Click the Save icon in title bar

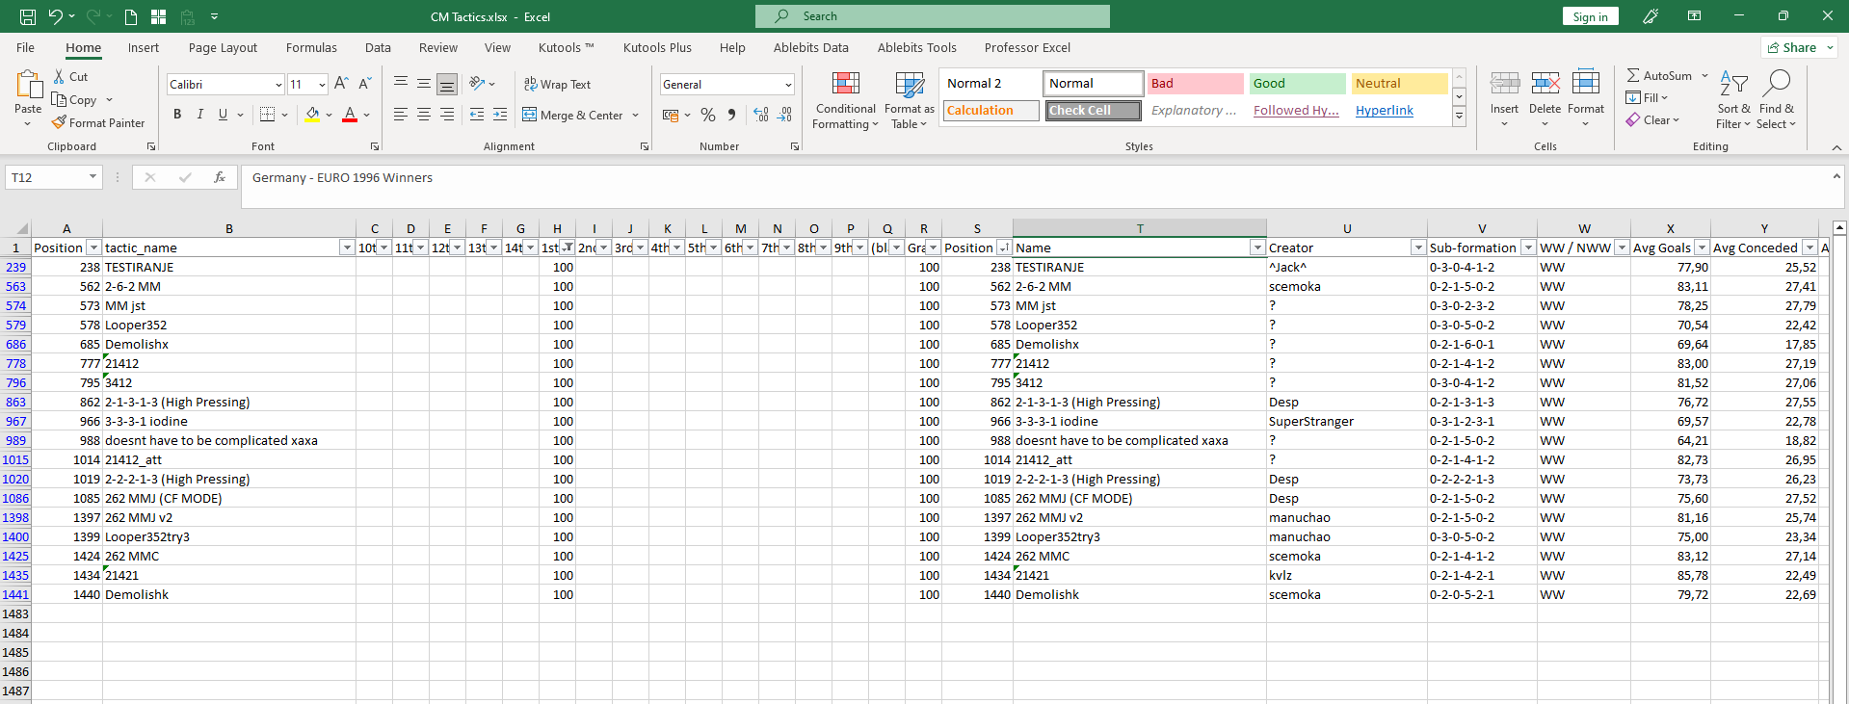[x=28, y=16]
